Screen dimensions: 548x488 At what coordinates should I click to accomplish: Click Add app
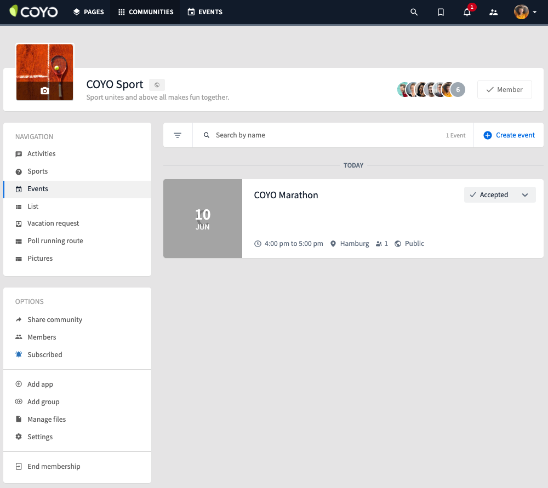77,384
